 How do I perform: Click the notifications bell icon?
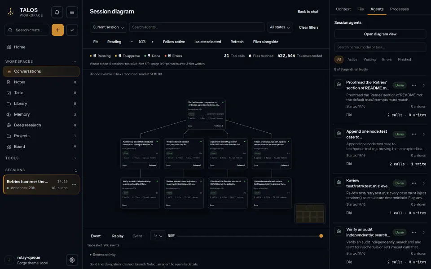tap(57, 12)
